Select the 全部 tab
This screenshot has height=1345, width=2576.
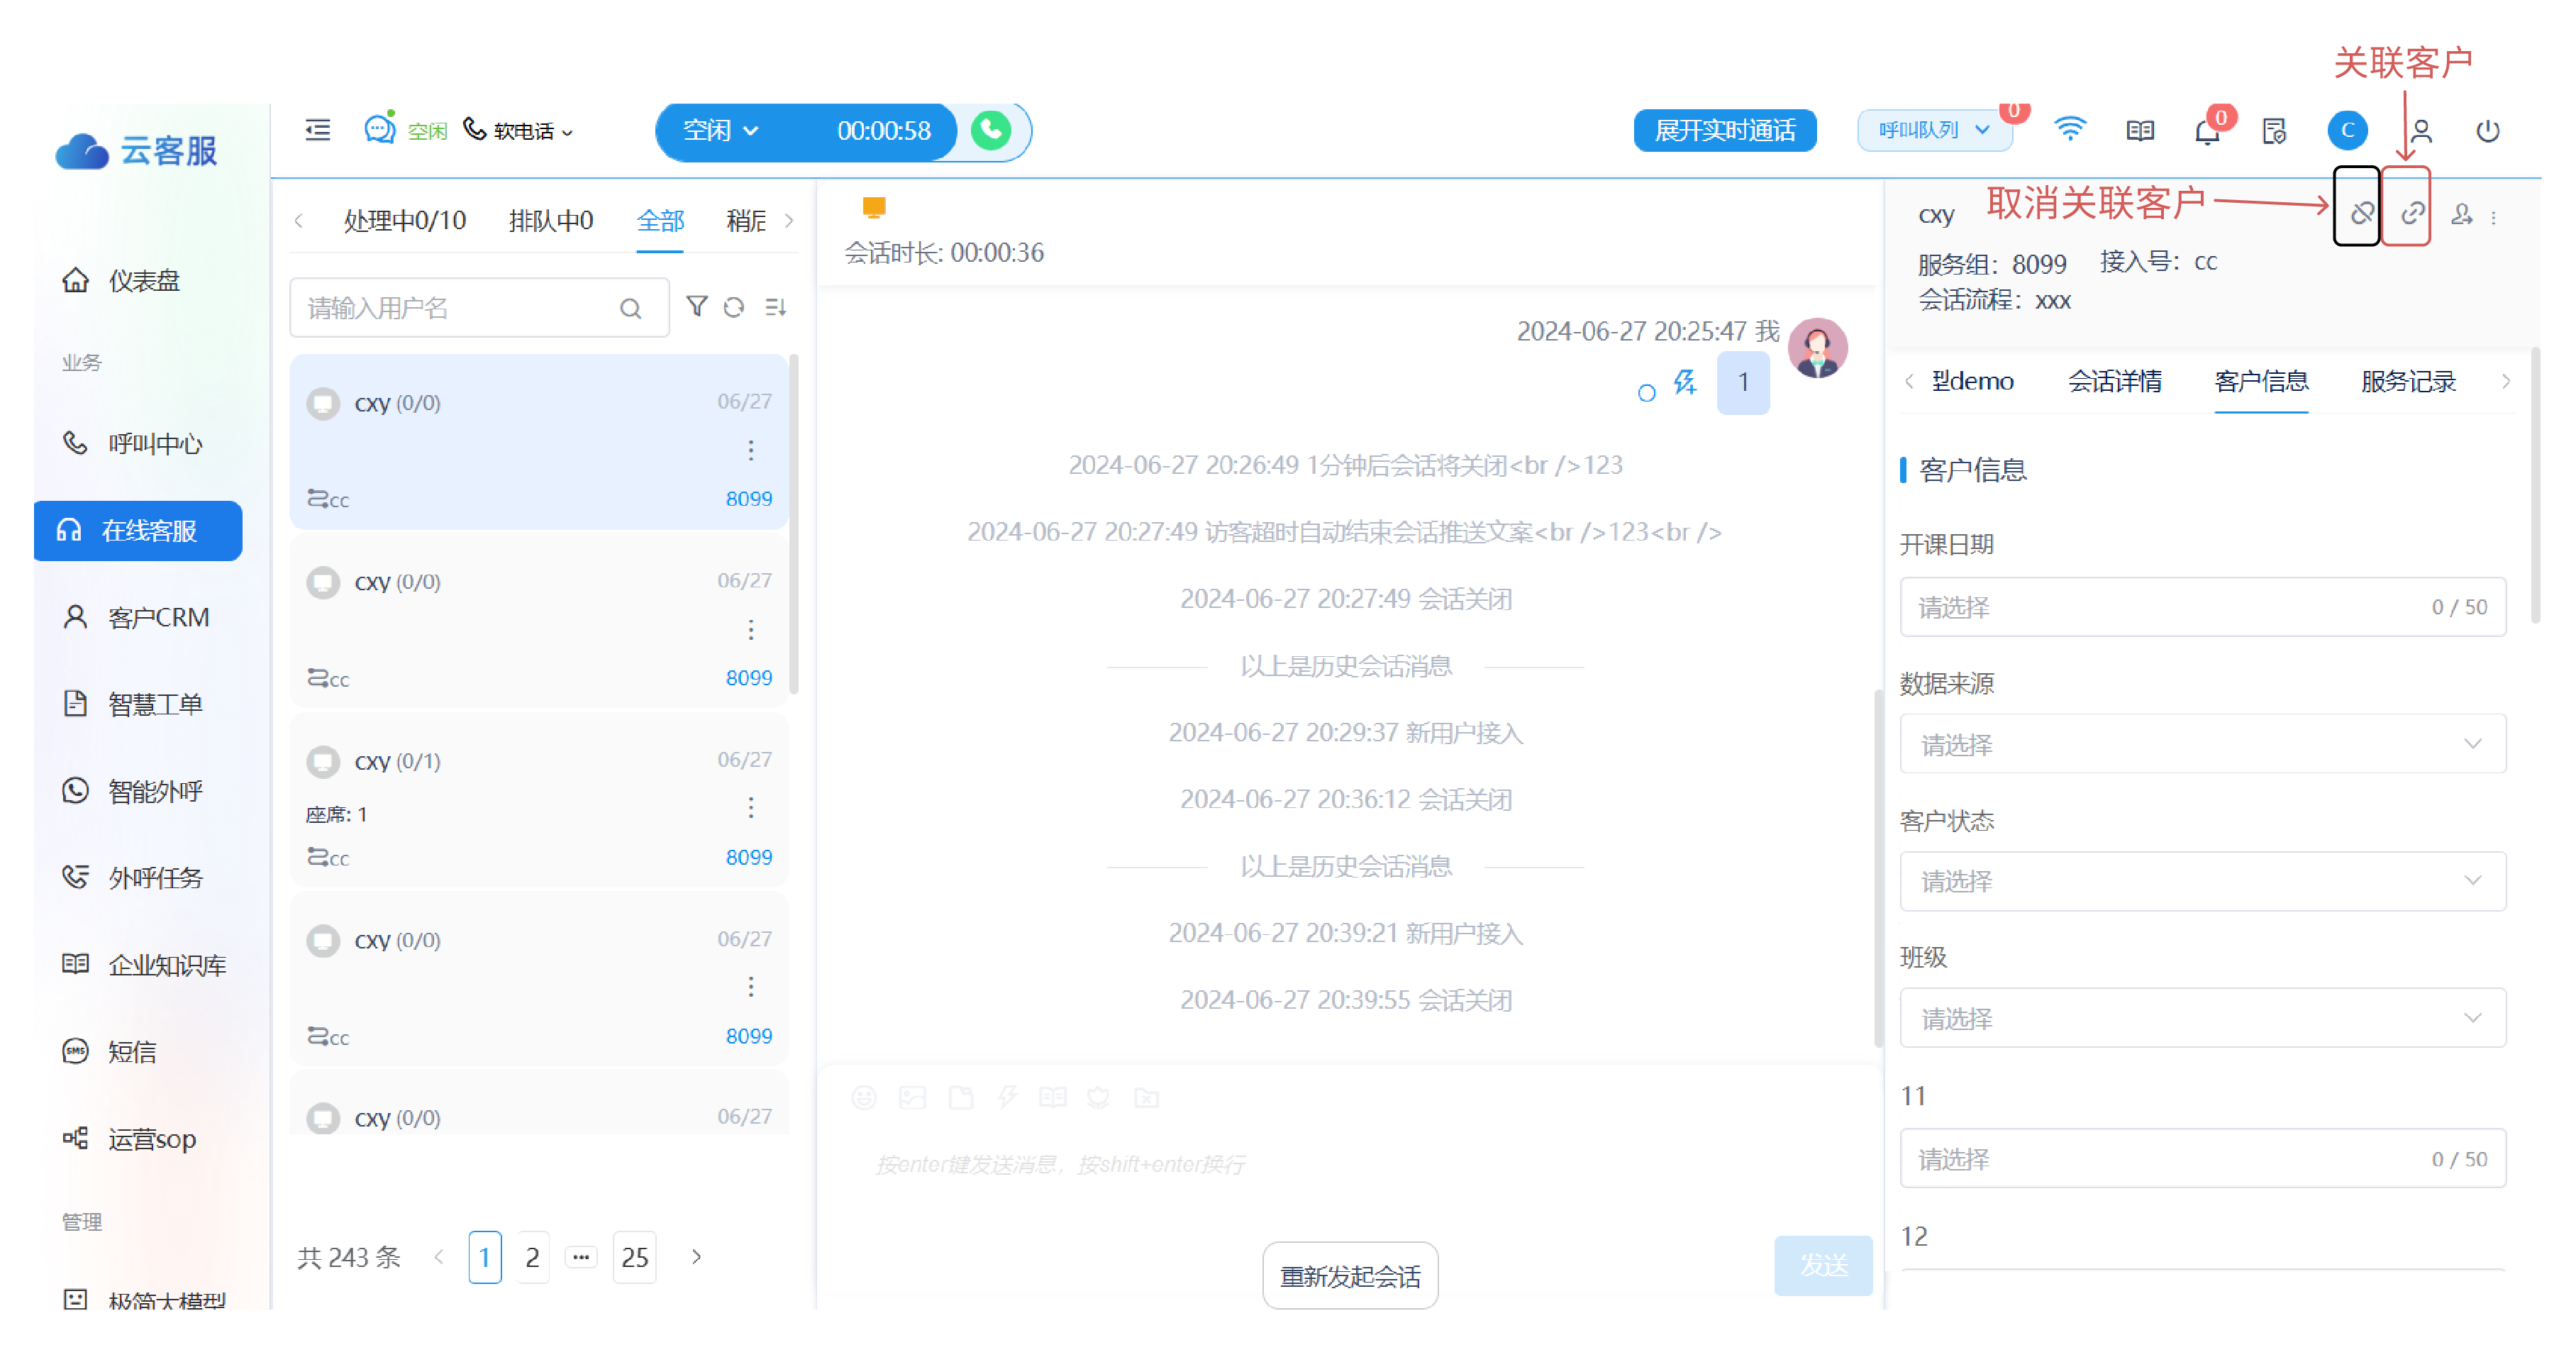[660, 220]
